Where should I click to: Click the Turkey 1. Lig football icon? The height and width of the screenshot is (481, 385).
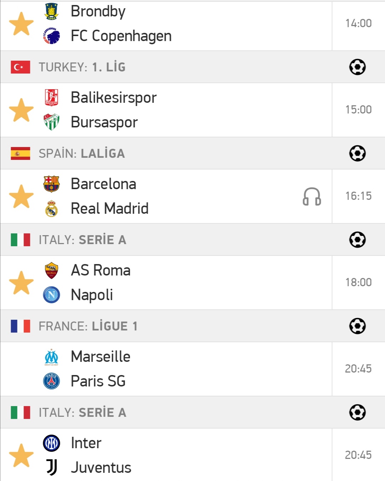[x=358, y=67]
